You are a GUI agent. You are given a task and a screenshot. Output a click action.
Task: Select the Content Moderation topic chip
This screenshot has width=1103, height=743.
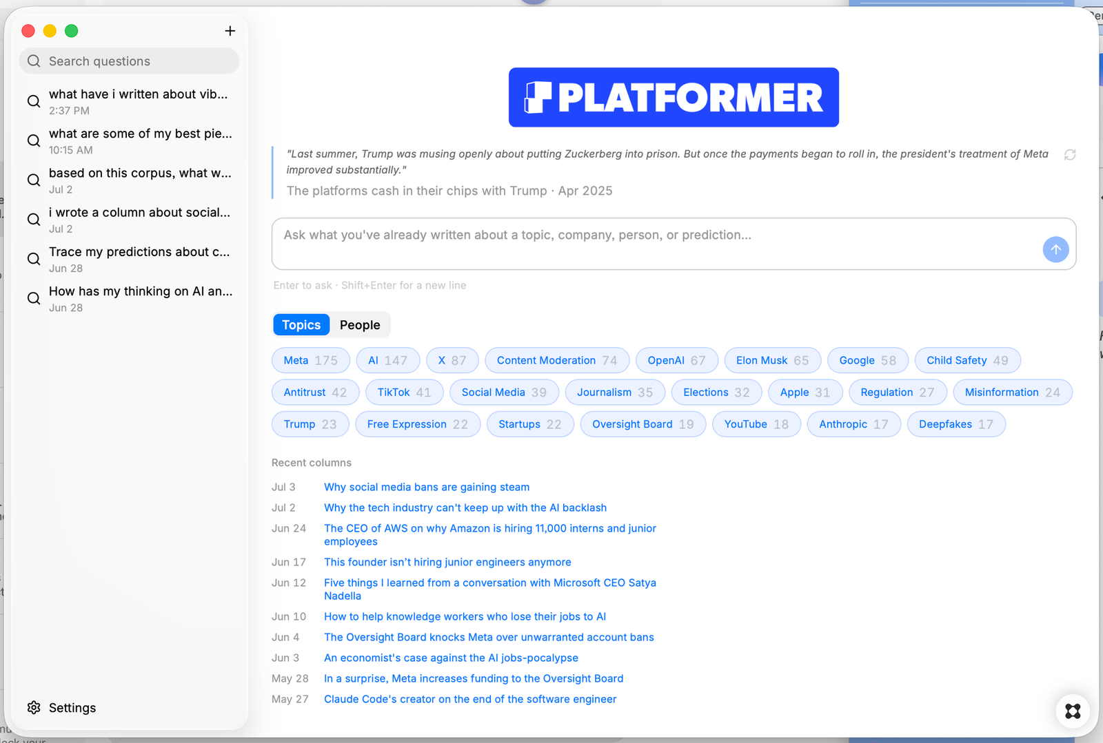click(557, 360)
